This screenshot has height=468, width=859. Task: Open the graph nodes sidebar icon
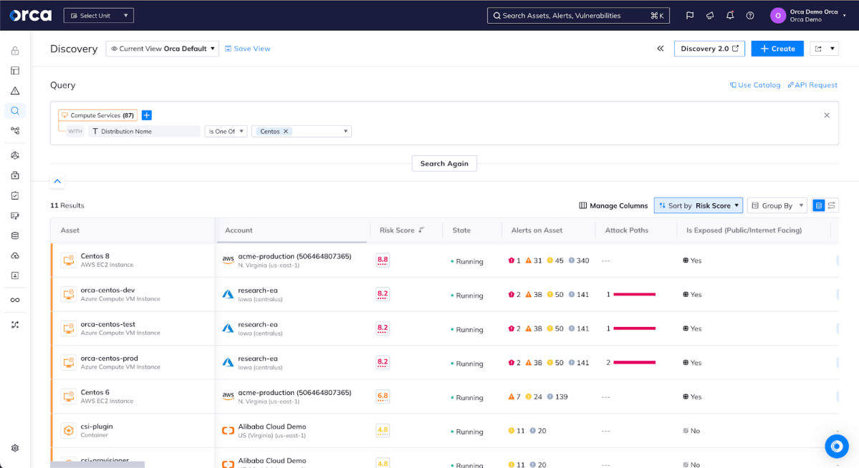click(x=15, y=131)
